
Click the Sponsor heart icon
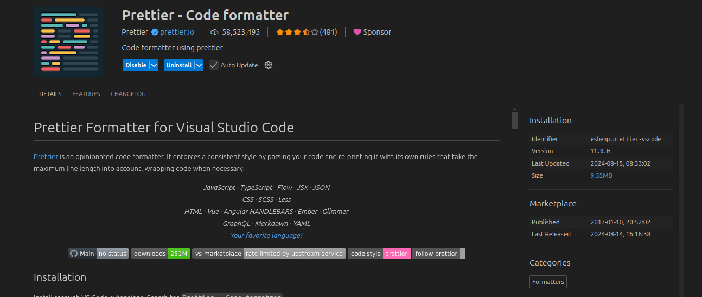pos(357,32)
